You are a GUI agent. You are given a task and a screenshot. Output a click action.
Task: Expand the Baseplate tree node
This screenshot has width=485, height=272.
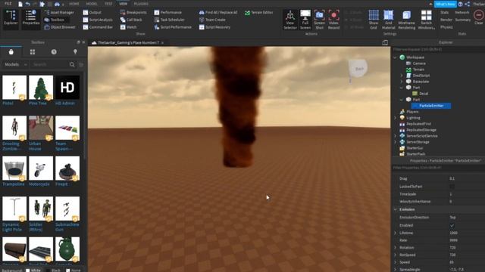click(x=402, y=82)
